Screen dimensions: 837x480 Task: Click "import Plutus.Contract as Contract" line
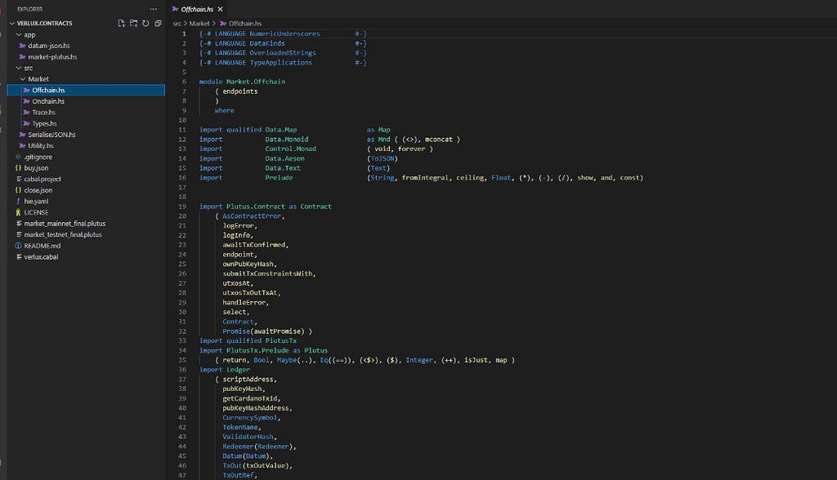tap(266, 207)
